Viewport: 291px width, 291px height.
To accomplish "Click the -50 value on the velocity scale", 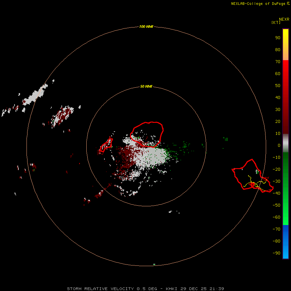I will [x=276, y=205].
